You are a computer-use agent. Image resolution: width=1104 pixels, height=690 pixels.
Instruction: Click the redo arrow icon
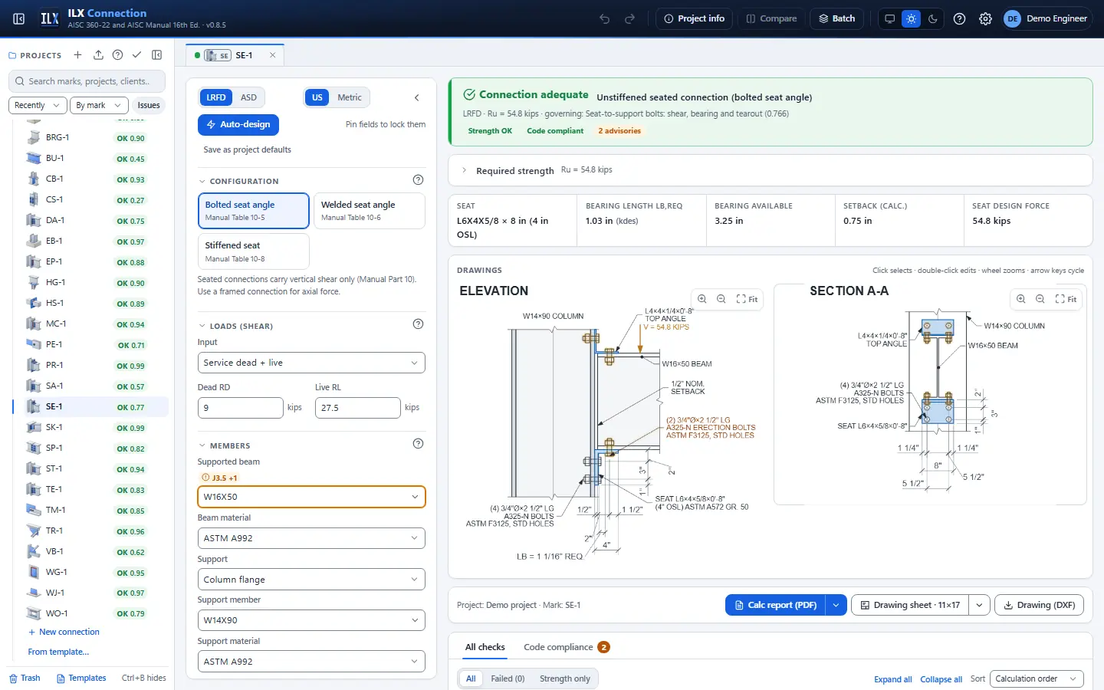(630, 18)
